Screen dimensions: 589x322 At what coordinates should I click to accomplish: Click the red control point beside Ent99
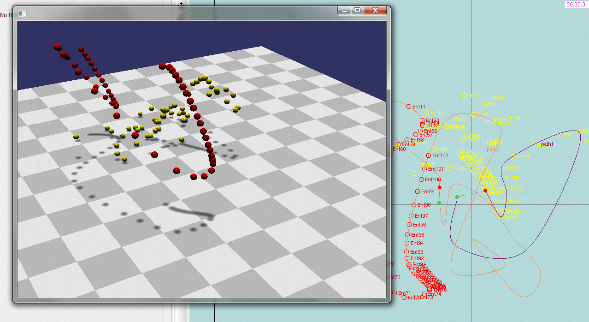440,187
